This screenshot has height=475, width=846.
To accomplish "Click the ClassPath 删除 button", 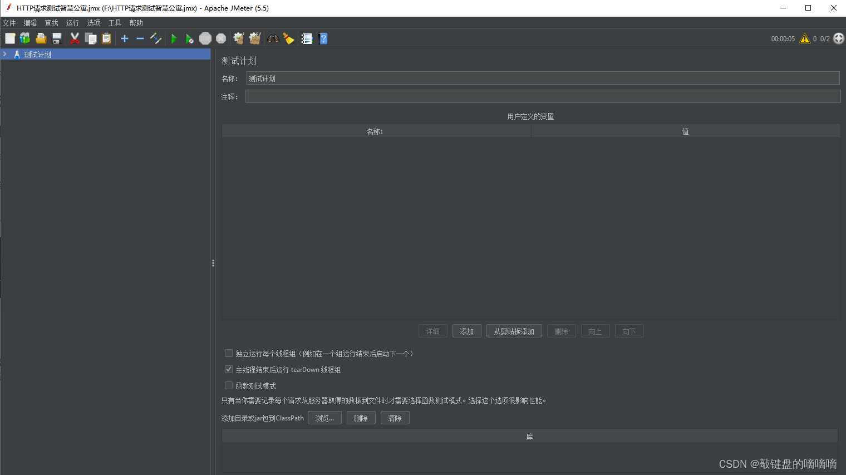I will pyautogui.click(x=361, y=418).
